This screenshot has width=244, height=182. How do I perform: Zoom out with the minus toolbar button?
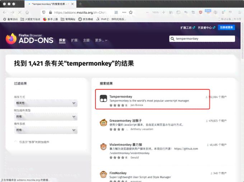(147, 13)
